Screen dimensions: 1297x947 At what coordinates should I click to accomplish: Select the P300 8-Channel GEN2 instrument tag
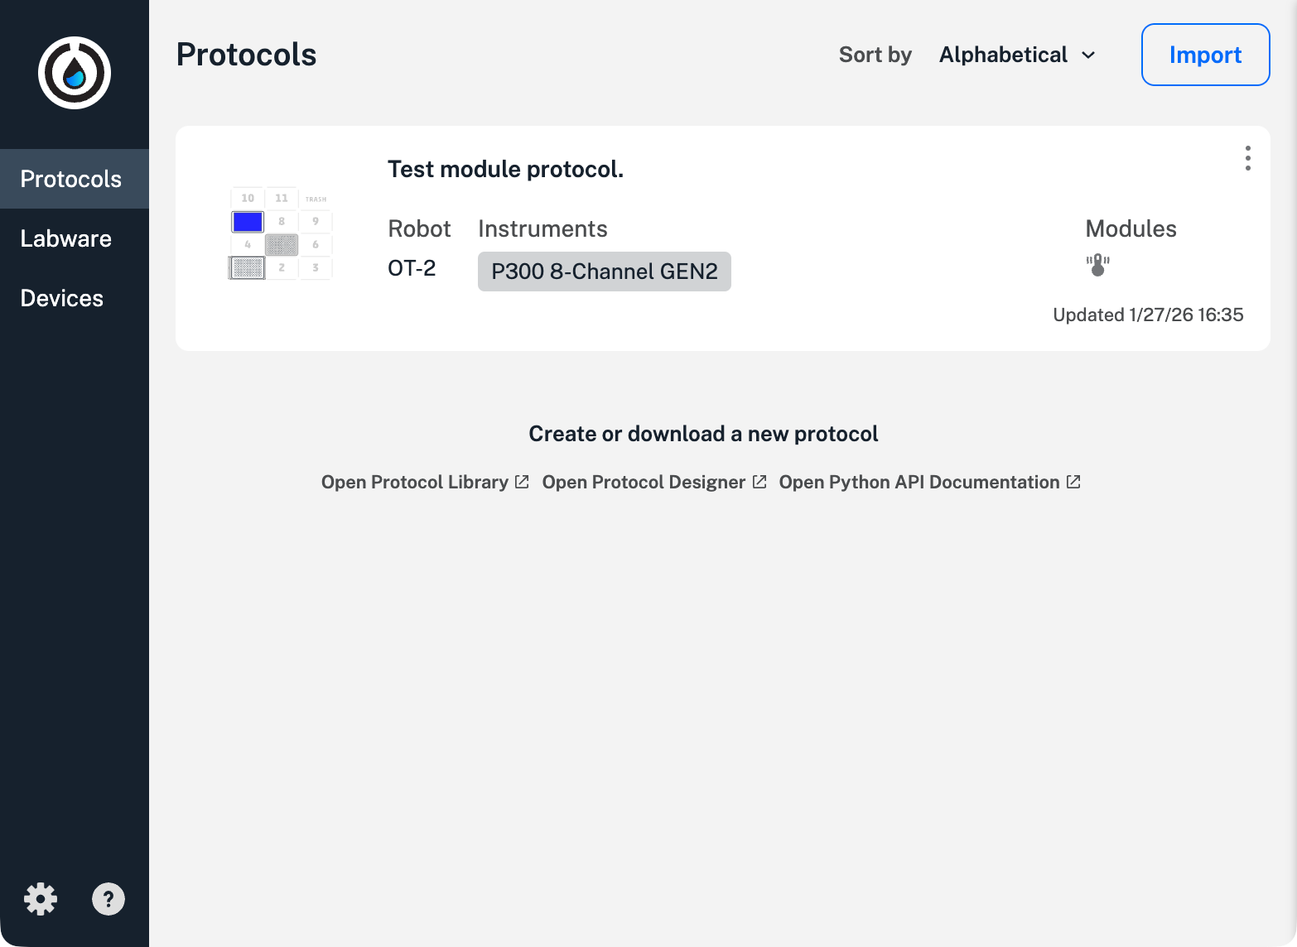tap(604, 271)
